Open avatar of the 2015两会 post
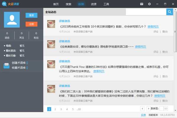The height and width of the screenshot is (118, 177). point(51,24)
